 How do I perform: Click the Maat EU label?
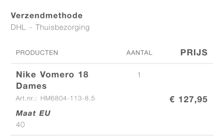coord(33,113)
